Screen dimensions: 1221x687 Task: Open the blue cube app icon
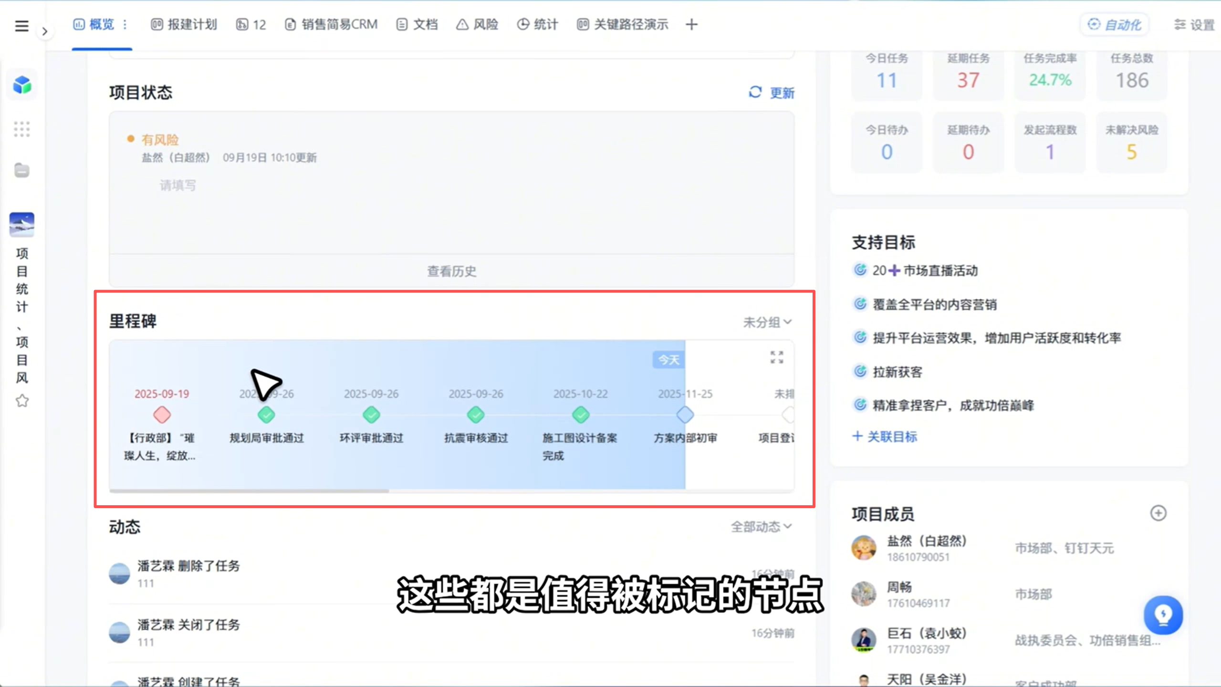click(x=22, y=85)
